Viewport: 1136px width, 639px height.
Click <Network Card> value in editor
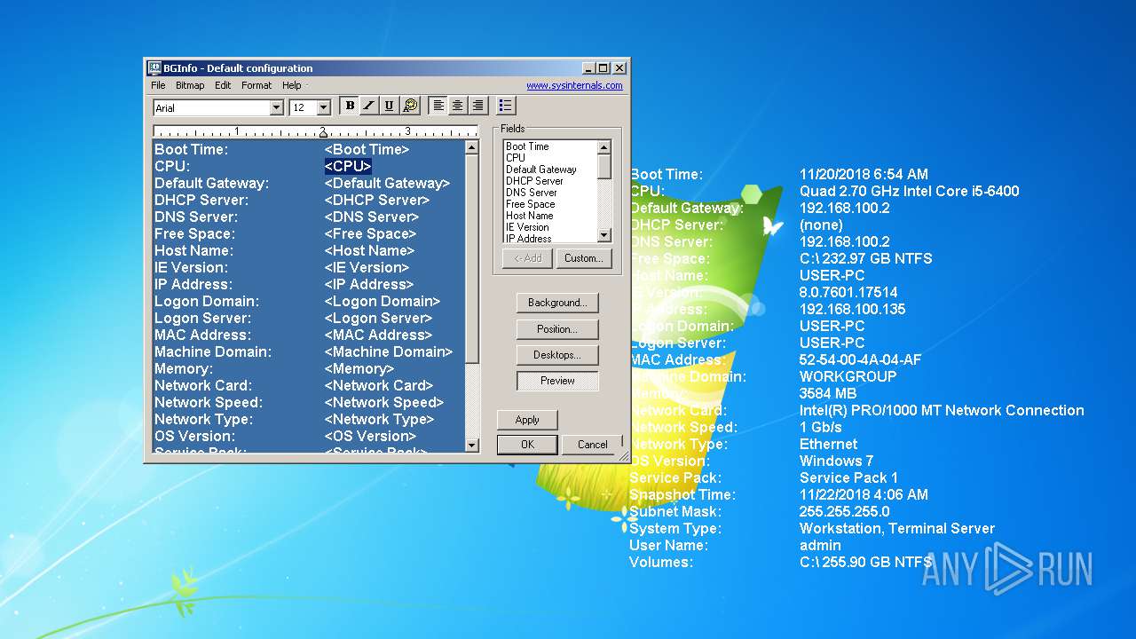point(379,385)
